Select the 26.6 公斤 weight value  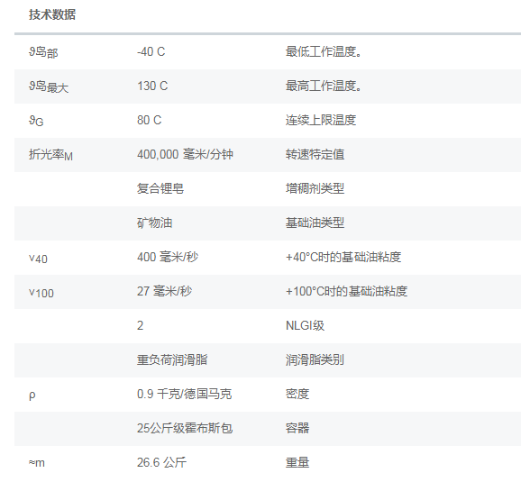(x=161, y=462)
